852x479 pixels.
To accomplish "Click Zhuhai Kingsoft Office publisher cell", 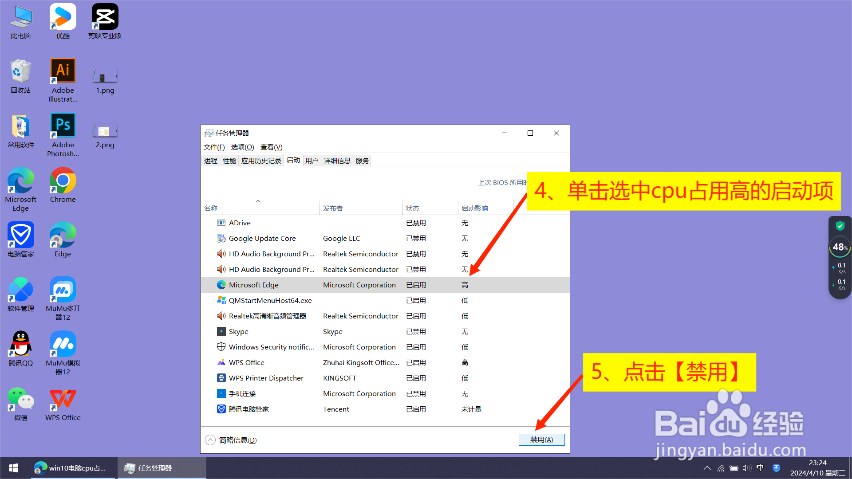I will (x=361, y=362).
